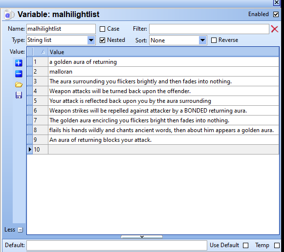Add a new list item with plus icon
The image size is (284, 252).
pos(19,63)
